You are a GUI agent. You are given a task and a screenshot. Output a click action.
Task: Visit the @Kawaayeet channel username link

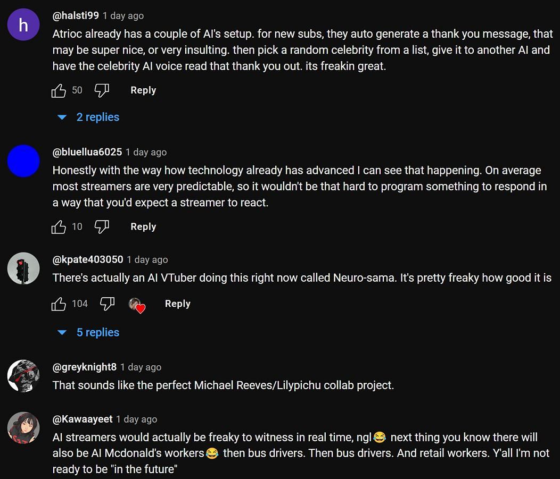(83, 419)
